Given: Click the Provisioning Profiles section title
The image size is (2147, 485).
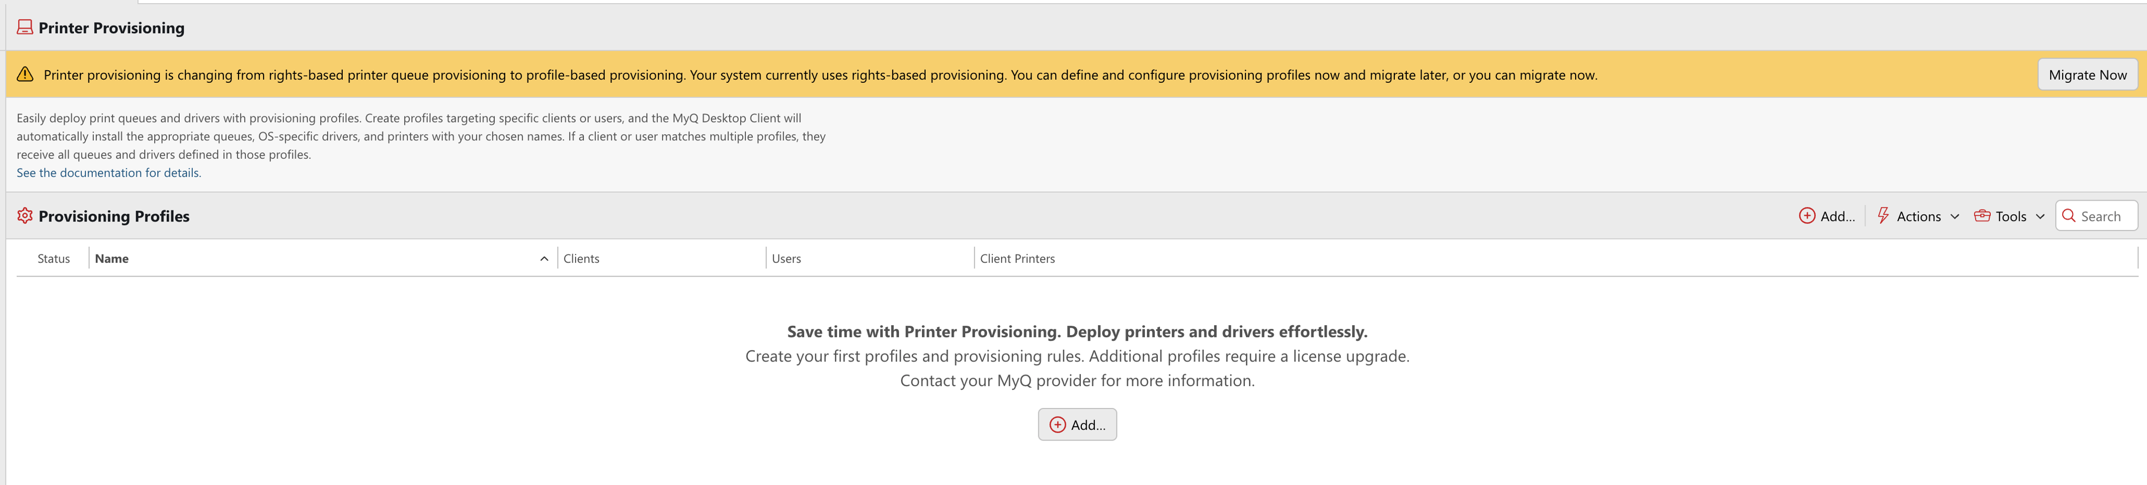Looking at the screenshot, I should pyautogui.click(x=114, y=216).
